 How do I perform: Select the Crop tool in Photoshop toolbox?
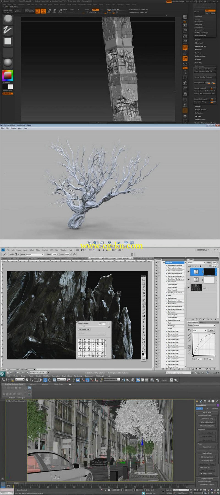click(144, 293)
